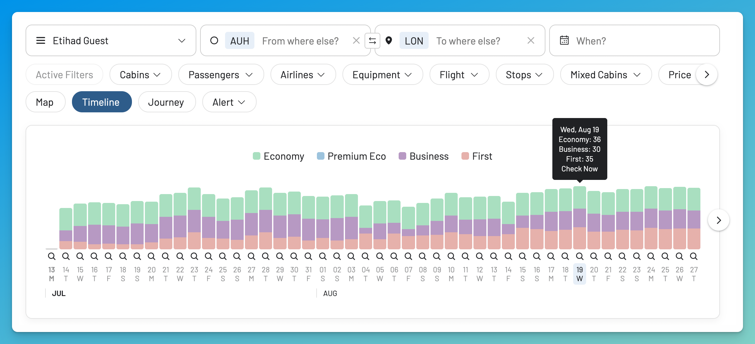Viewport: 755px width, 344px height.
Task: Click the highlighted 19 W date label
Action: pyautogui.click(x=580, y=274)
